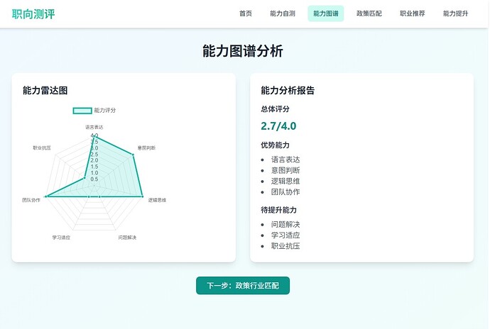Screen dimensions: 490x329
Task: Click the 意图判断 data point on radar
Action: tap(133, 155)
